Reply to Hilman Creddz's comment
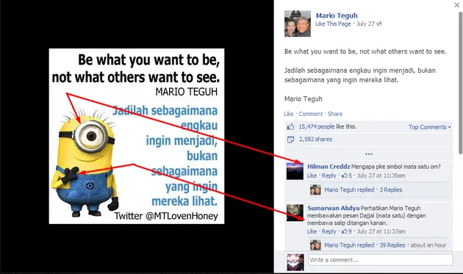463x274 pixels. click(329, 176)
